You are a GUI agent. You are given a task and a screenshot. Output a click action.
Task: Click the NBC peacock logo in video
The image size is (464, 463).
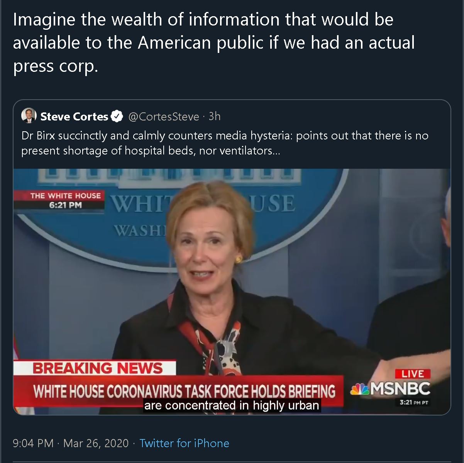pos(359,389)
